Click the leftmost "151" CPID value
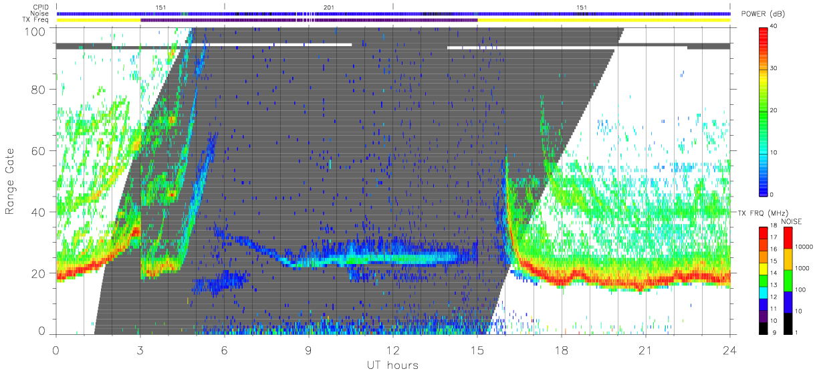Viewport: 821px width, 379px height. (160, 7)
